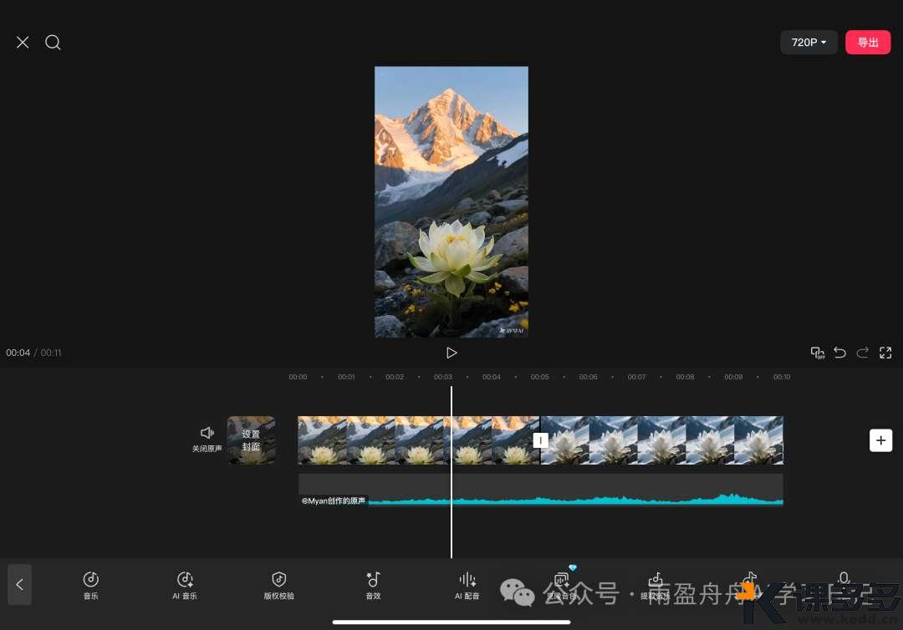
Task: Toggle the caption overlay OFF icon
Action: 817,353
